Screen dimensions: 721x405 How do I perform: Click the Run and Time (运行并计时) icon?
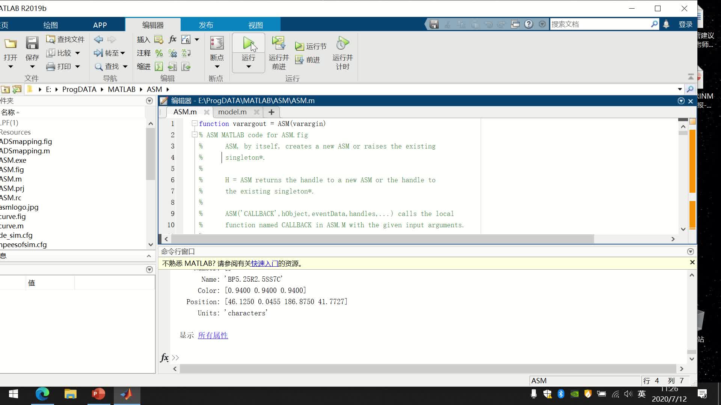click(x=342, y=43)
